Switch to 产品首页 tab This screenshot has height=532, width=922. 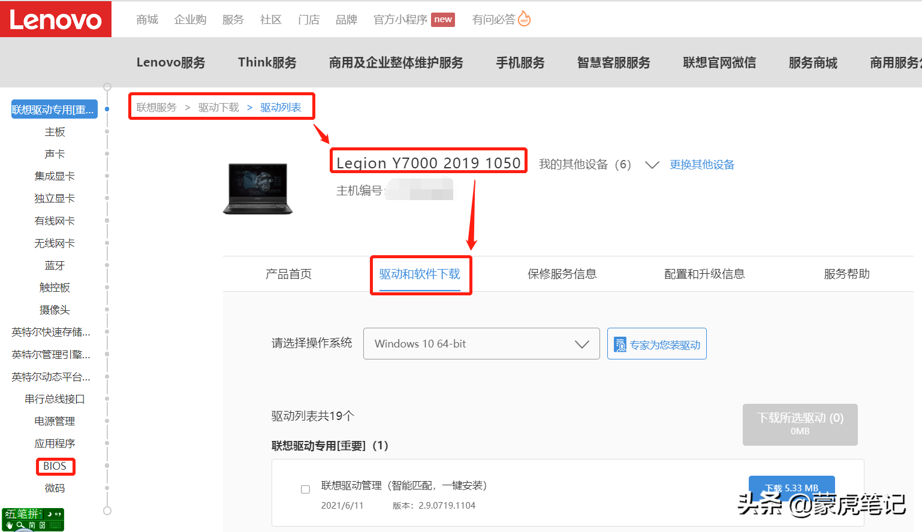coord(288,274)
